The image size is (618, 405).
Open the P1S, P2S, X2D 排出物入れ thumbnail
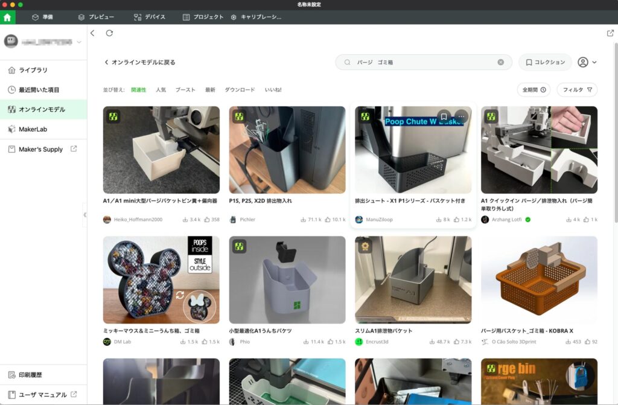tap(287, 150)
